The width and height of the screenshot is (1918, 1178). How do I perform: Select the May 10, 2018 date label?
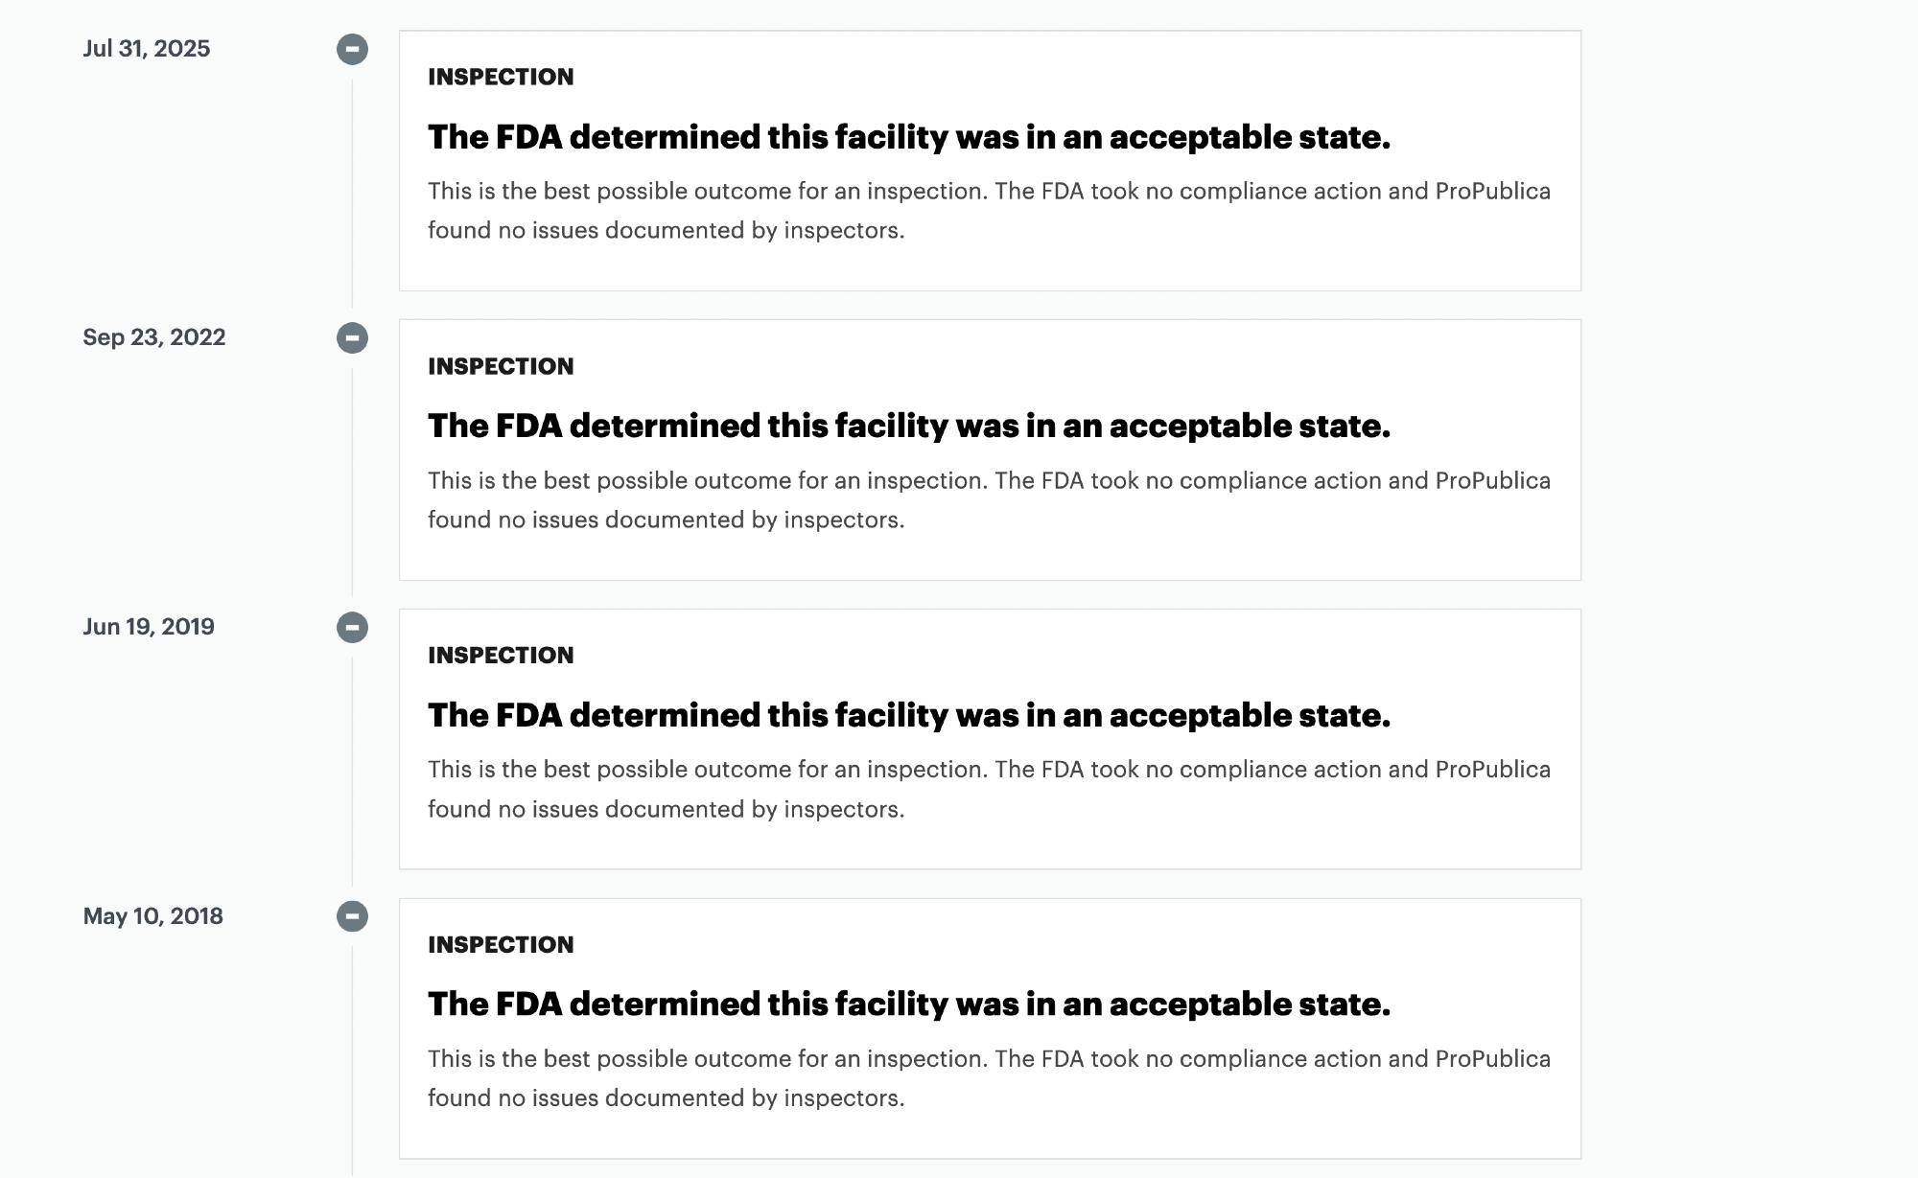pos(152,916)
